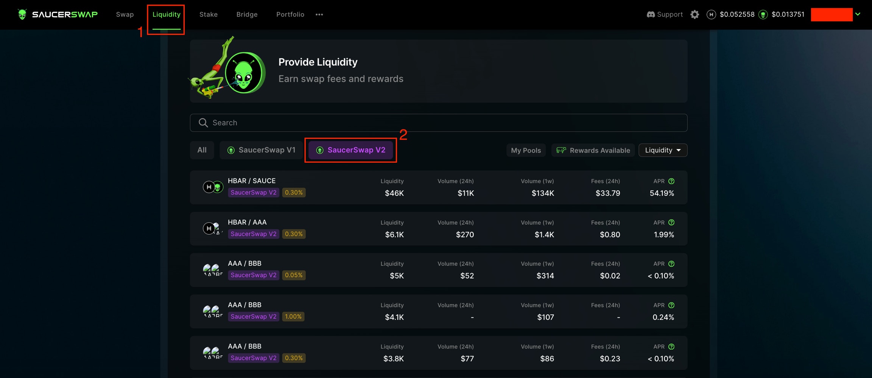Click the red wallet account button
This screenshot has width=872, height=378.
tap(832, 14)
